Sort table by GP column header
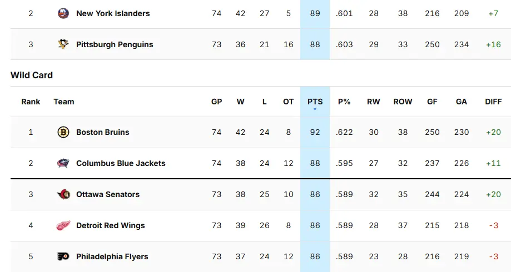This screenshot has width=511, height=272. [216, 102]
